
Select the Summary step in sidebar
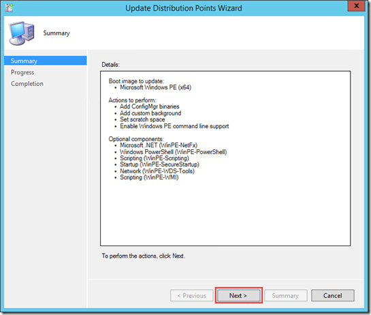(46, 61)
